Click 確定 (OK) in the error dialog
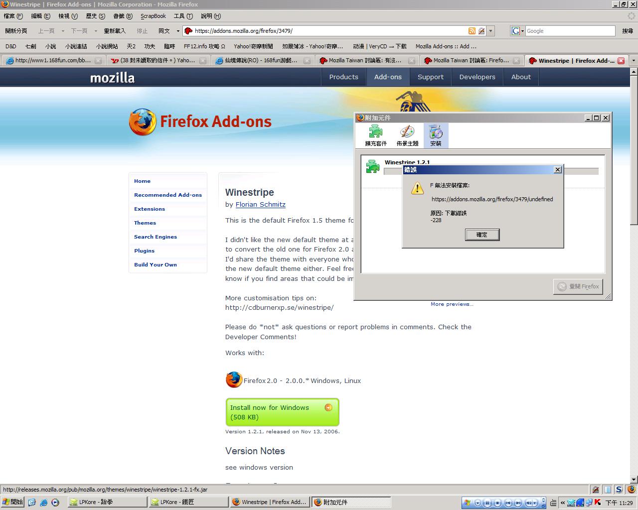The height and width of the screenshot is (510, 638). (x=482, y=235)
